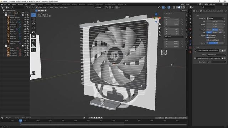
Task: Open the Color Space sRGB dropdown
Action: click(x=217, y=62)
